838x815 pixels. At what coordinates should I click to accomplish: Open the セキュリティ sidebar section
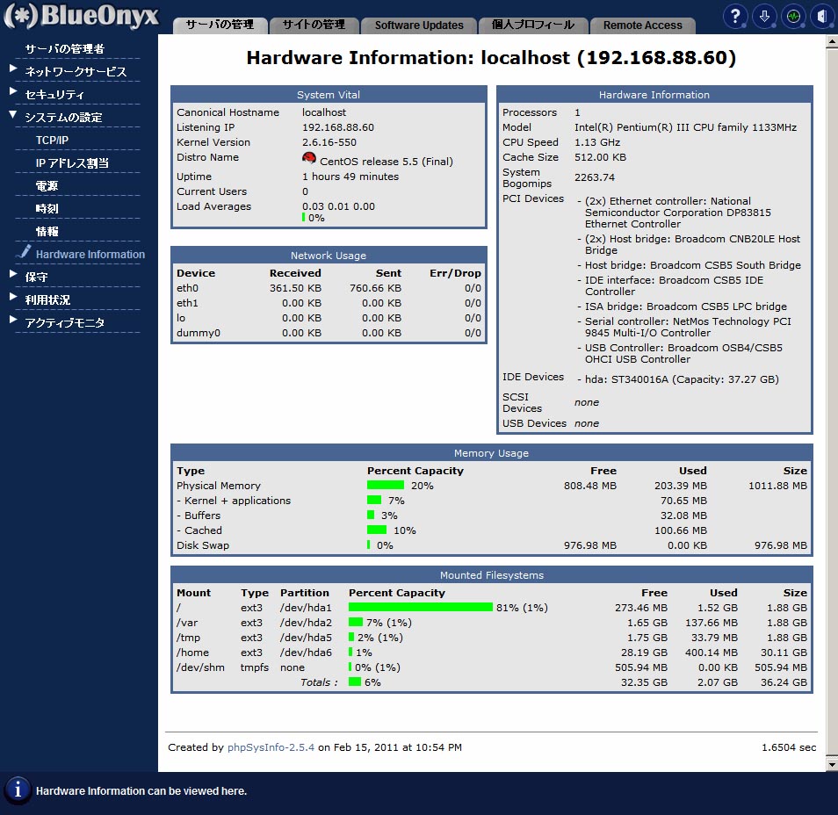(x=54, y=95)
